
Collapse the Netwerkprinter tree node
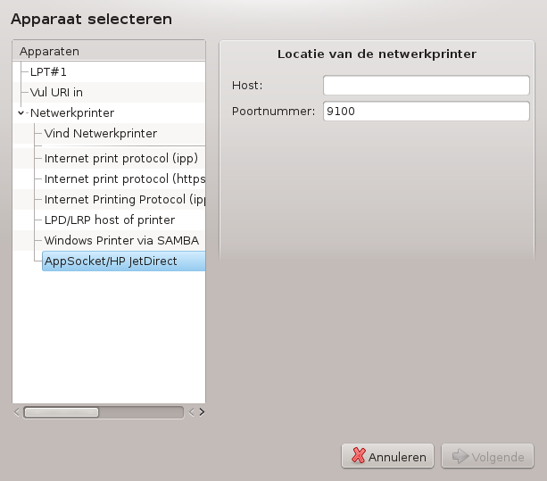click(21, 112)
